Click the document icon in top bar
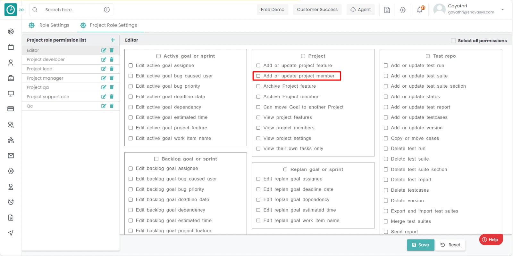The width and height of the screenshot is (513, 256). [387, 10]
